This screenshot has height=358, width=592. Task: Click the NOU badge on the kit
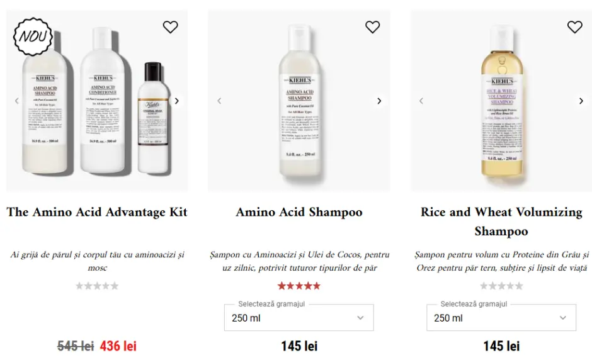[x=32, y=36]
